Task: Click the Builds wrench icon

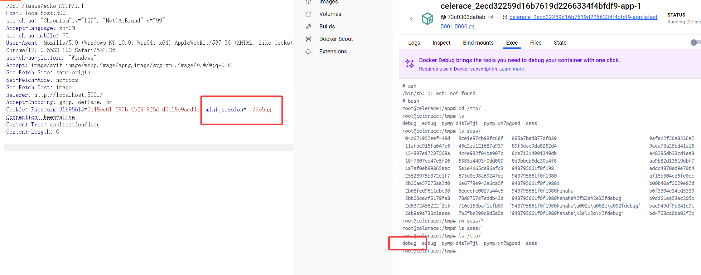Action: (x=308, y=27)
